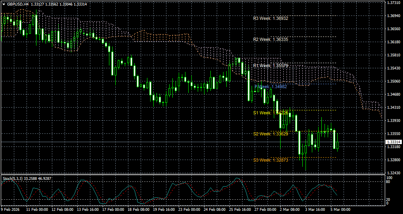Click price axis value 1.33930
The width and height of the screenshot is (403, 214).
click(393, 121)
